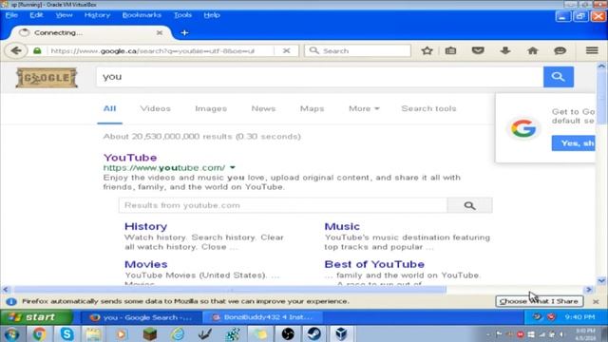Open Steam on host taskbar
608x342 pixels.
coord(314,333)
